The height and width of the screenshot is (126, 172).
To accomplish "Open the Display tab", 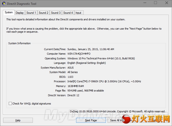I will click(x=19, y=13).
